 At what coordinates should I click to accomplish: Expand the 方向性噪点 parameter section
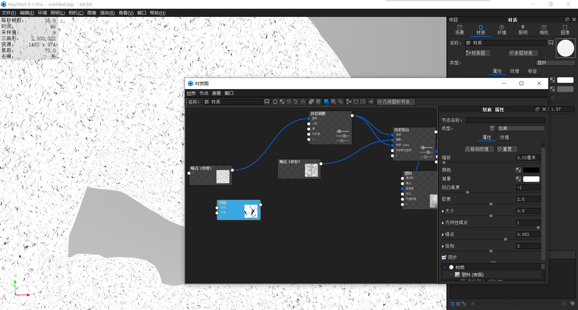[x=443, y=222]
